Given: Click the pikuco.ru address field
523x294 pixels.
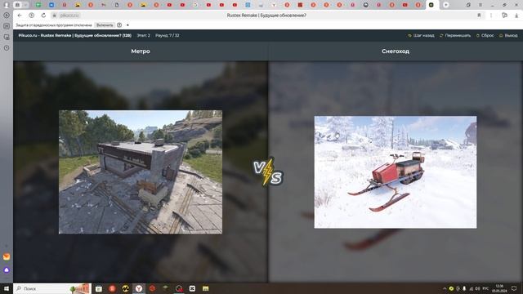Looking at the screenshot, I should (69, 16).
